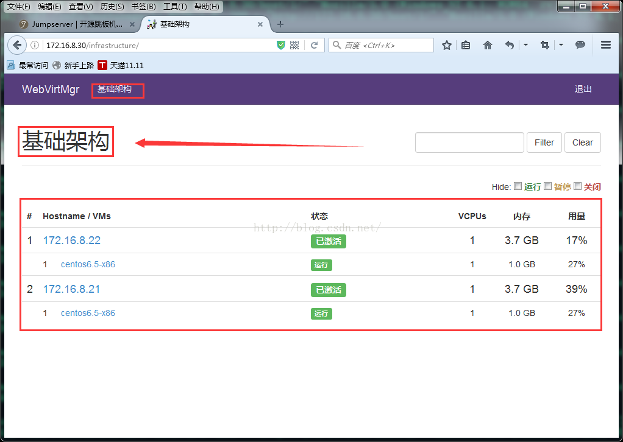
Task: Open site information icon in address bar
Action: tap(35, 45)
